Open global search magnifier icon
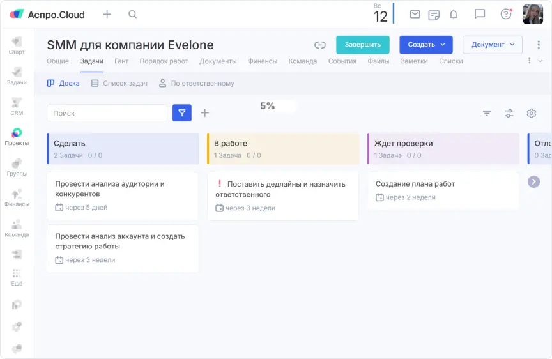 [x=132, y=14]
